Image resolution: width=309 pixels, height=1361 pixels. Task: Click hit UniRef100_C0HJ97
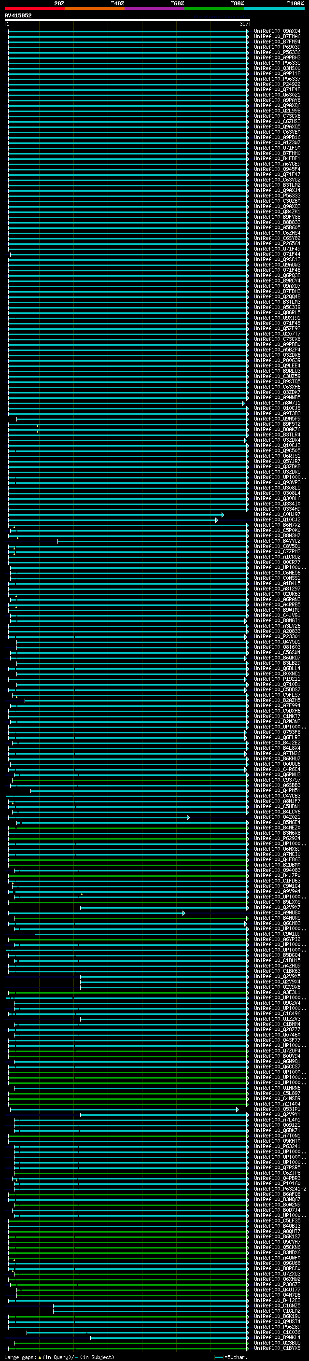277,515
